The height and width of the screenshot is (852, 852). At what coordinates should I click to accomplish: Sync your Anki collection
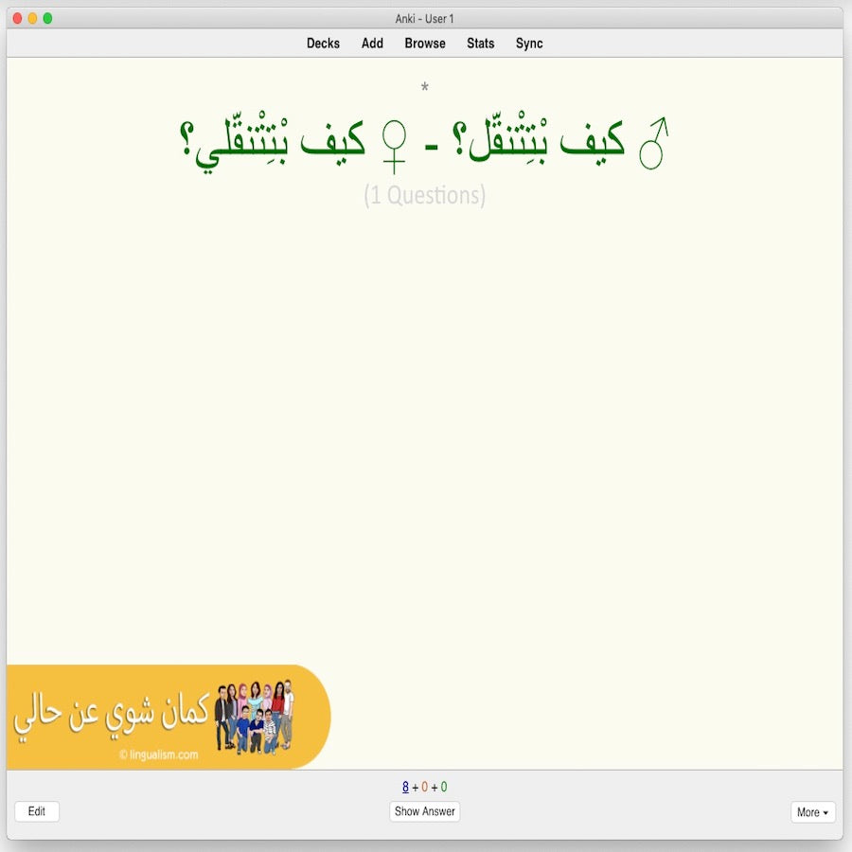tap(529, 43)
